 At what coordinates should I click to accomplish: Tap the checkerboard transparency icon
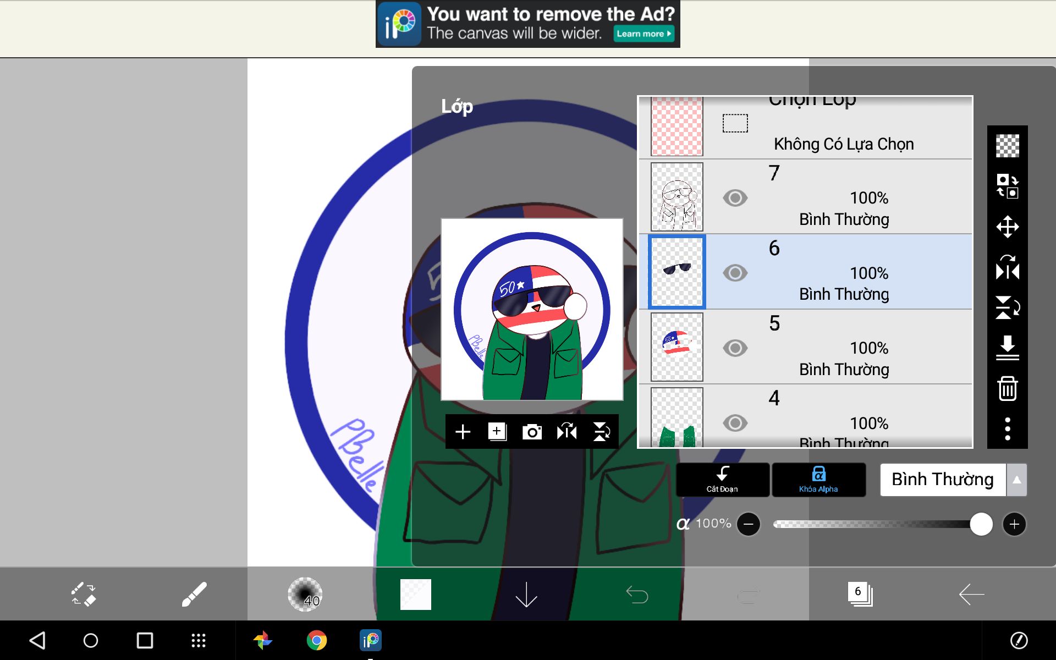pos(1008,146)
